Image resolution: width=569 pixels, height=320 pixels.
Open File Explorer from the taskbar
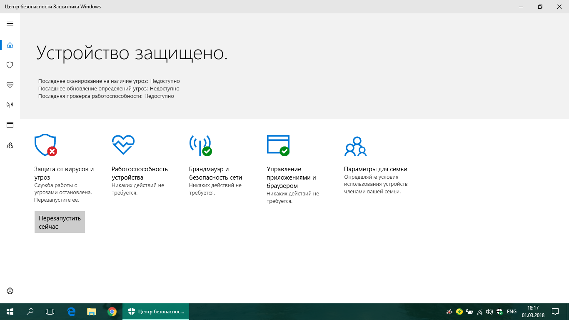pyautogui.click(x=92, y=312)
